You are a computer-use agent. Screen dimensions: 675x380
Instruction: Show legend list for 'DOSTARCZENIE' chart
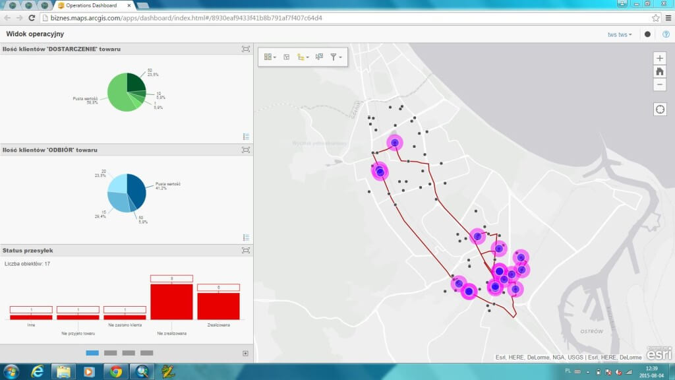point(246,137)
